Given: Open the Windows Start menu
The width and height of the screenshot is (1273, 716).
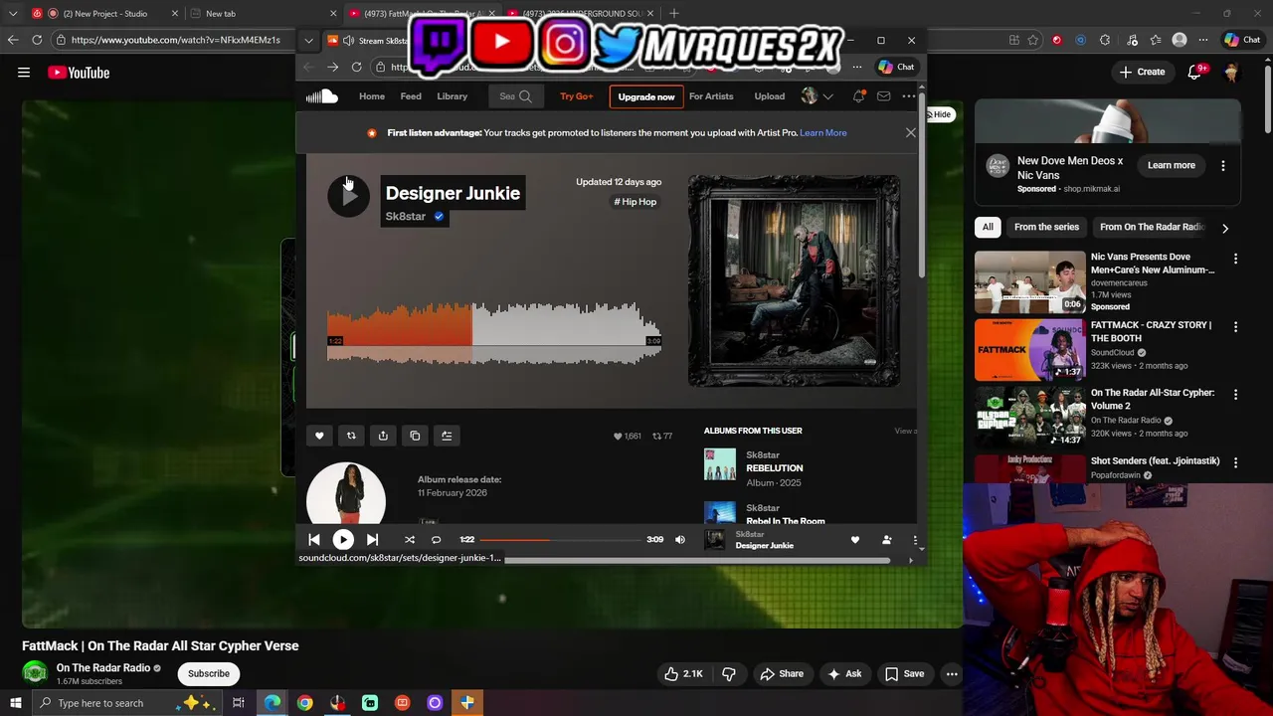Looking at the screenshot, I should click(x=16, y=703).
